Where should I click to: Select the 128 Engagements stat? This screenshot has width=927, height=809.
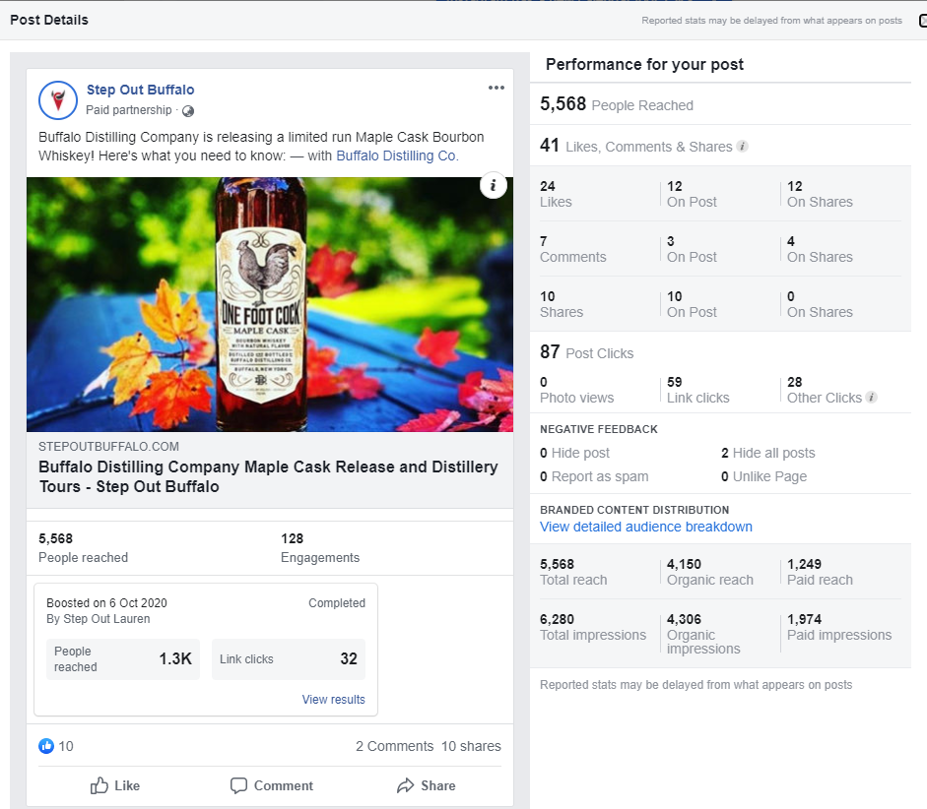(x=320, y=548)
